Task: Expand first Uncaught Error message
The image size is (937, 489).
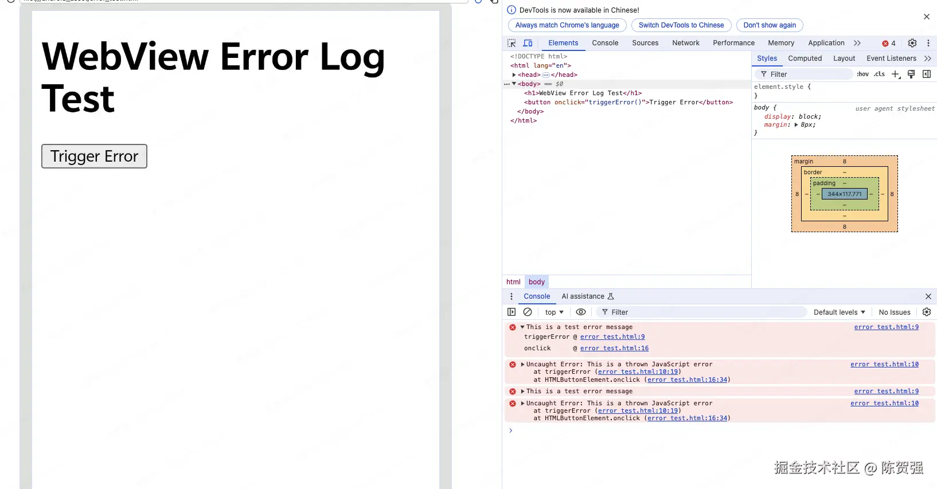Action: tap(522, 365)
